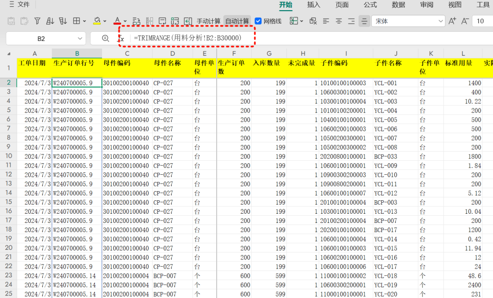Apply red font color A icon
Image resolution: width=493 pixels, height=298 pixels.
(x=117, y=21)
